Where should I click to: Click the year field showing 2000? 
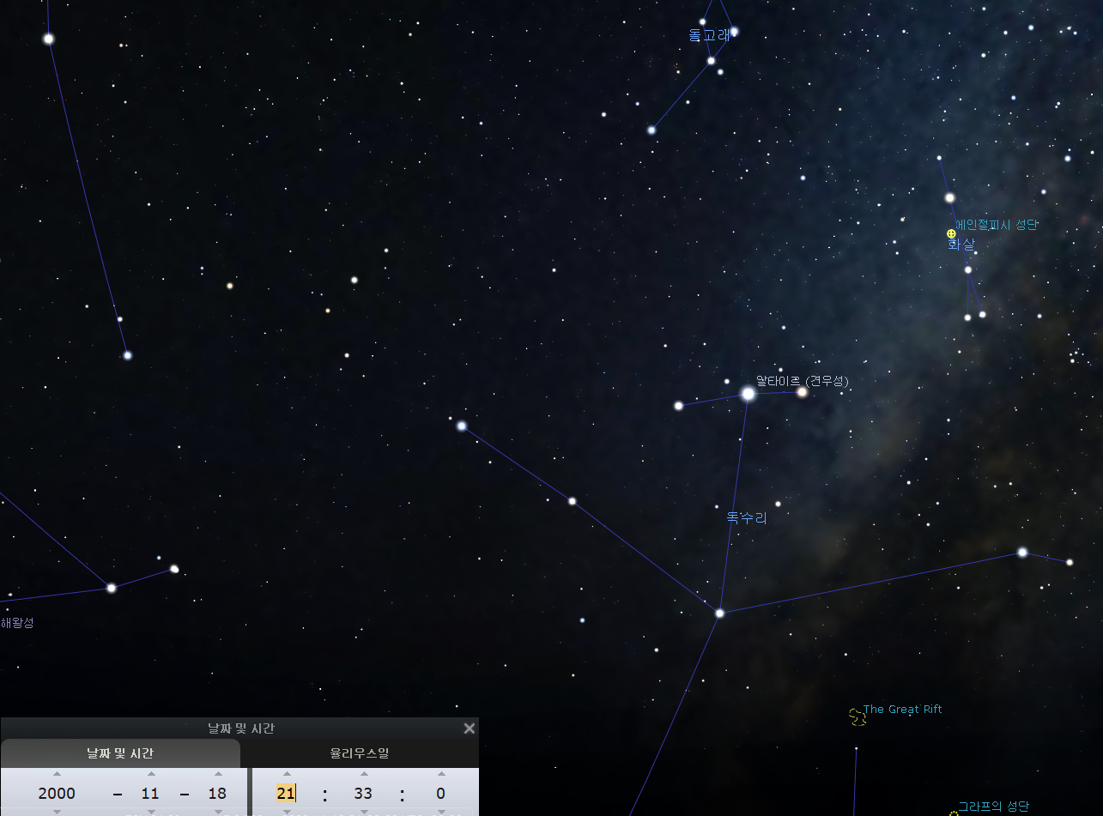57,794
